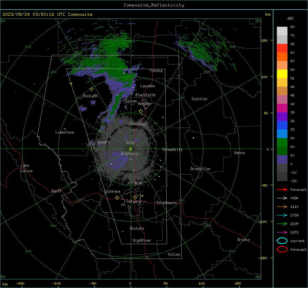Click the red 65 dBZ color swatch
Screen dimensions: 308x288
[x=282, y=48]
